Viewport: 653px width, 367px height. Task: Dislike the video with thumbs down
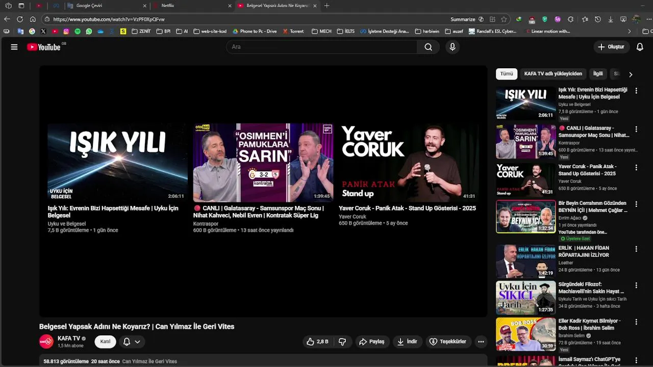(x=342, y=342)
